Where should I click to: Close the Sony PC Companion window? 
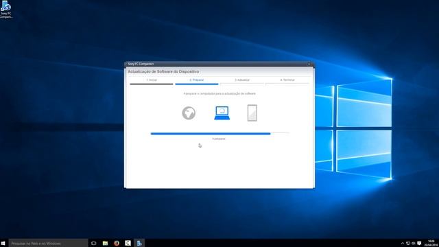(x=309, y=64)
